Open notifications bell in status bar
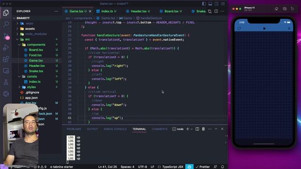Image resolution: width=301 pixels, height=169 pixels. 222,167
